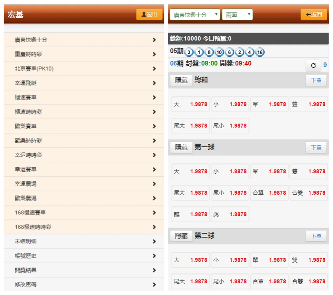Image resolution: width=333 pixels, height=295 pixels.
Task: Refresh the odds with the reload icon
Action: pyautogui.click(x=313, y=66)
